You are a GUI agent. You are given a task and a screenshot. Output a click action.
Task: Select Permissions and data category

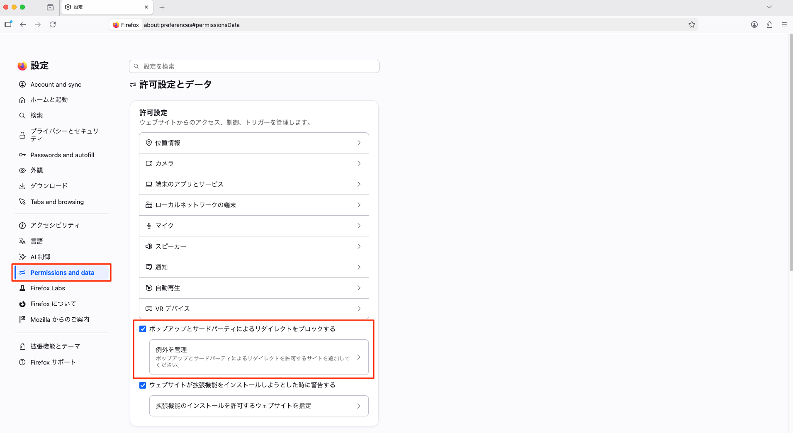(61, 272)
